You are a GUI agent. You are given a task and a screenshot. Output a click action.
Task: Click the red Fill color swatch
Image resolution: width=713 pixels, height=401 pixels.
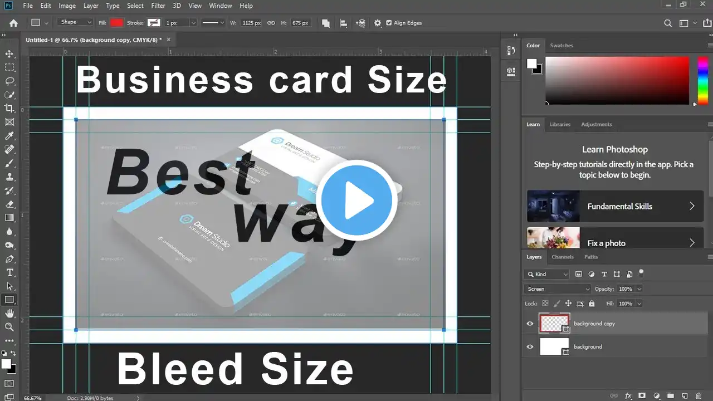(x=116, y=23)
